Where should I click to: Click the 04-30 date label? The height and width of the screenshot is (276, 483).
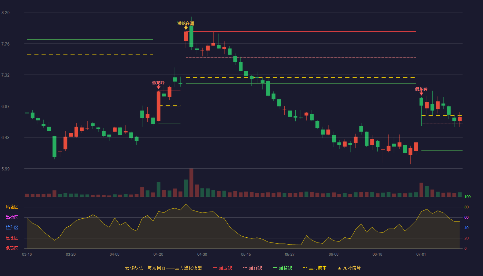(202, 254)
